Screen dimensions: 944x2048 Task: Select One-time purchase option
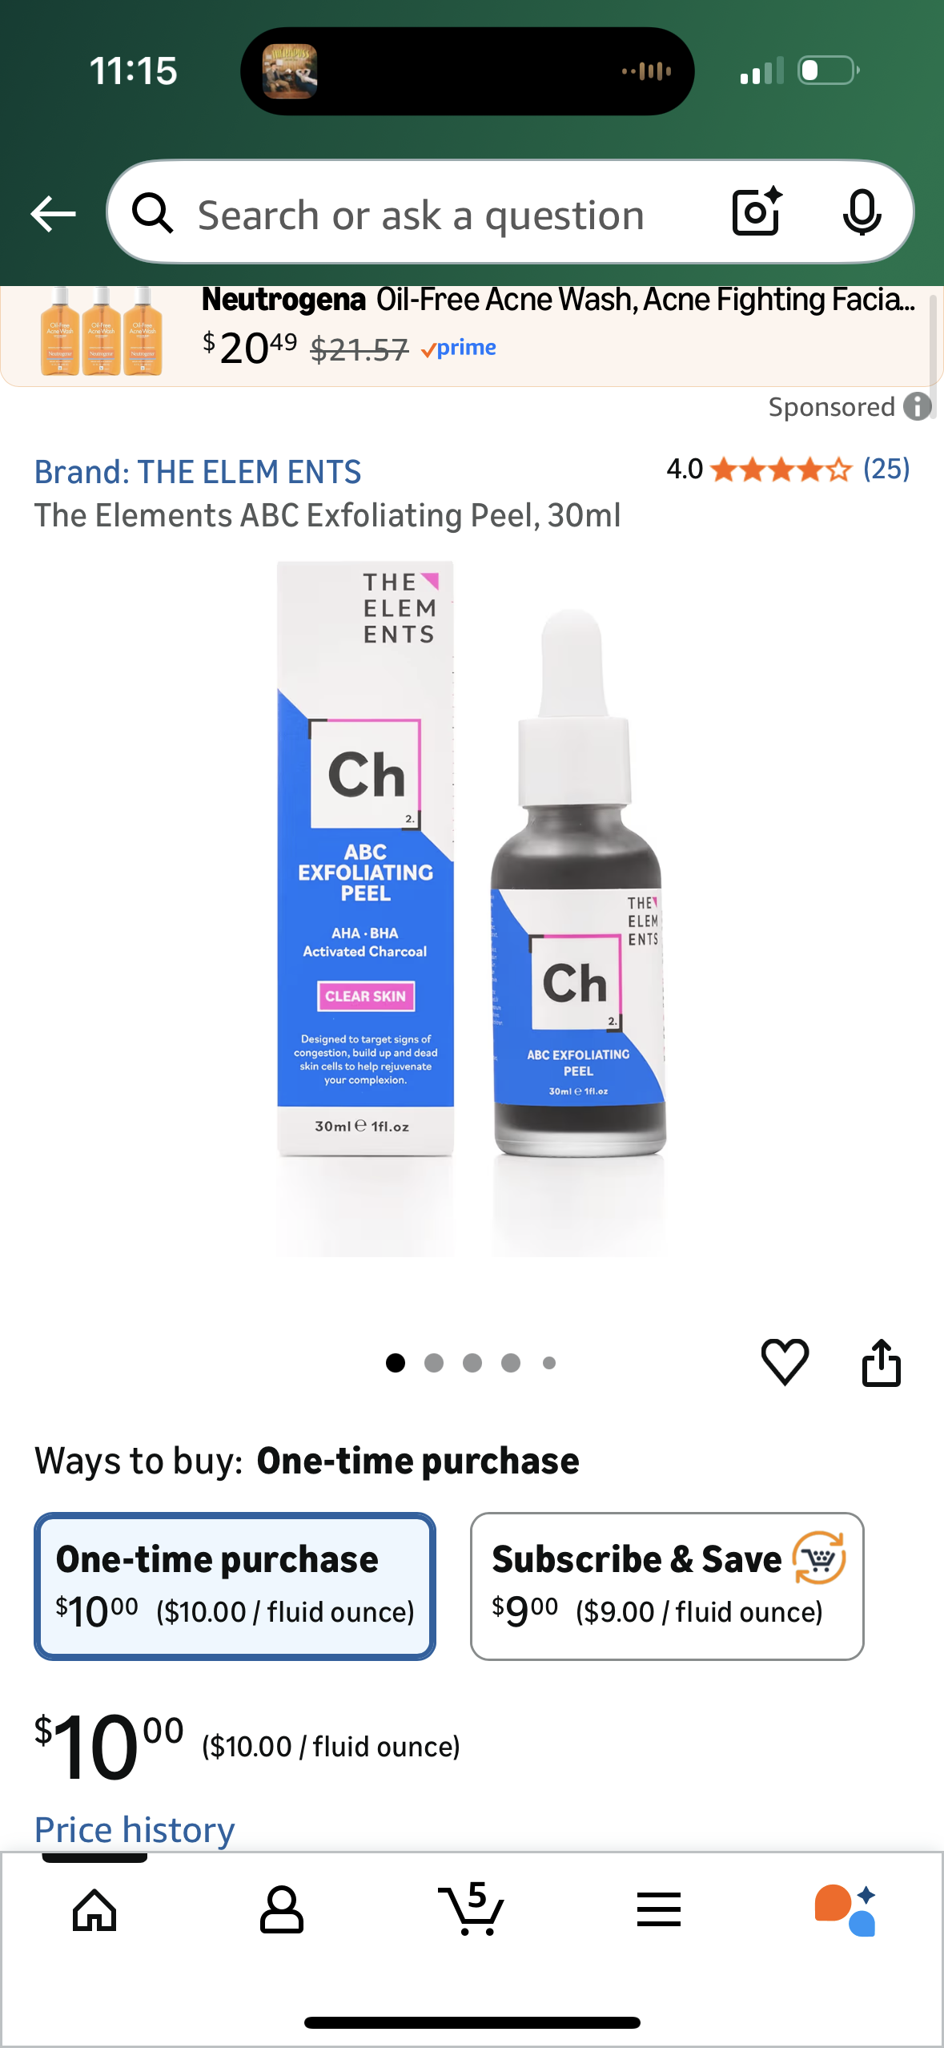coord(235,1586)
